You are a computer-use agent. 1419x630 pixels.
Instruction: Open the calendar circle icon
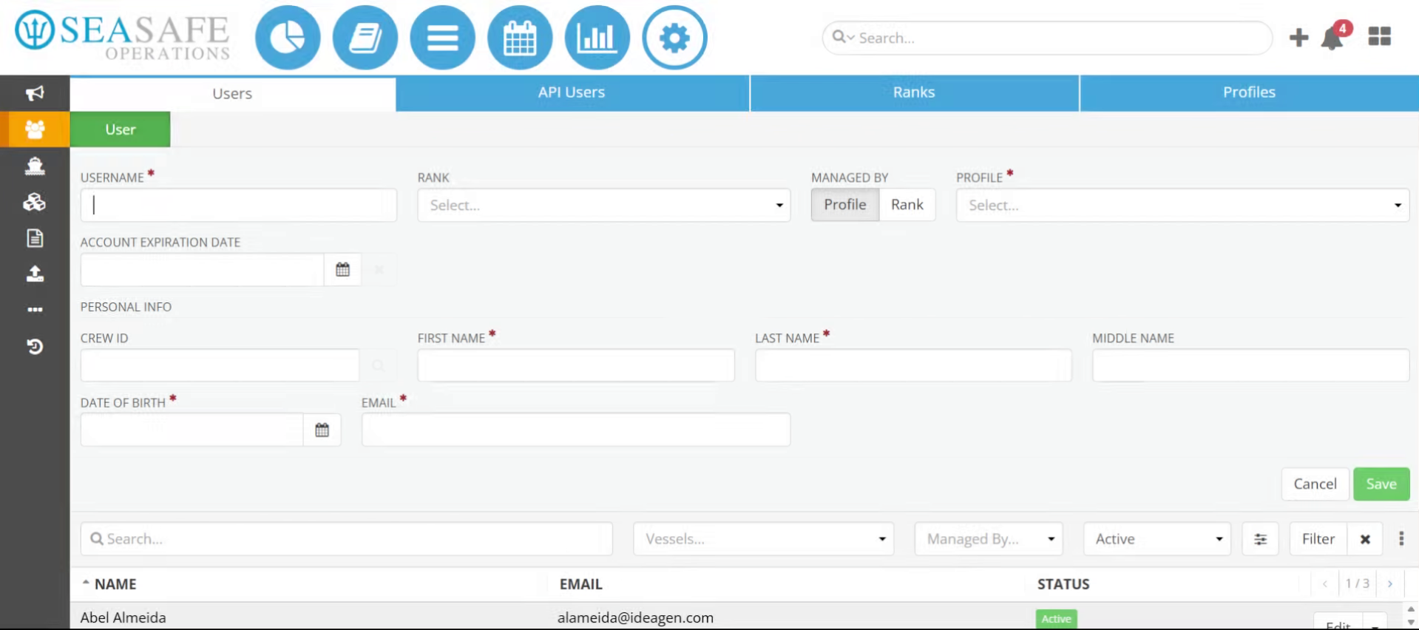click(x=520, y=38)
